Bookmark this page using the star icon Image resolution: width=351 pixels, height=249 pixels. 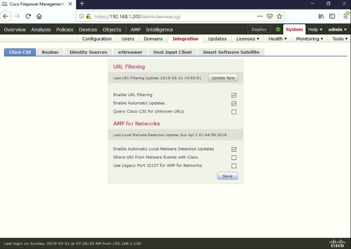(x=280, y=16)
